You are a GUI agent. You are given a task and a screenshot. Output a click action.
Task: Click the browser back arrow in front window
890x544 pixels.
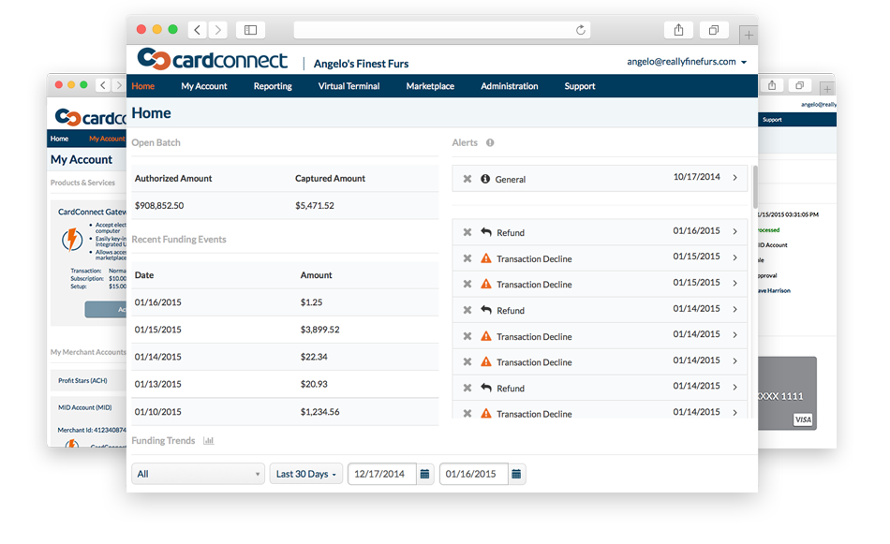197,30
